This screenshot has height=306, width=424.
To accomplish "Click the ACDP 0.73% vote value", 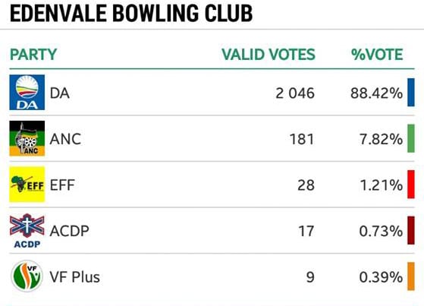I will pyautogui.click(x=381, y=232).
